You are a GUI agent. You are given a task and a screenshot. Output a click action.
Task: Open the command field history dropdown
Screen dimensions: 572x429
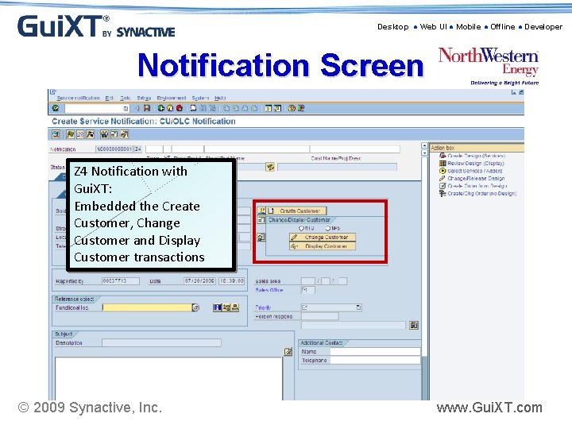point(126,109)
